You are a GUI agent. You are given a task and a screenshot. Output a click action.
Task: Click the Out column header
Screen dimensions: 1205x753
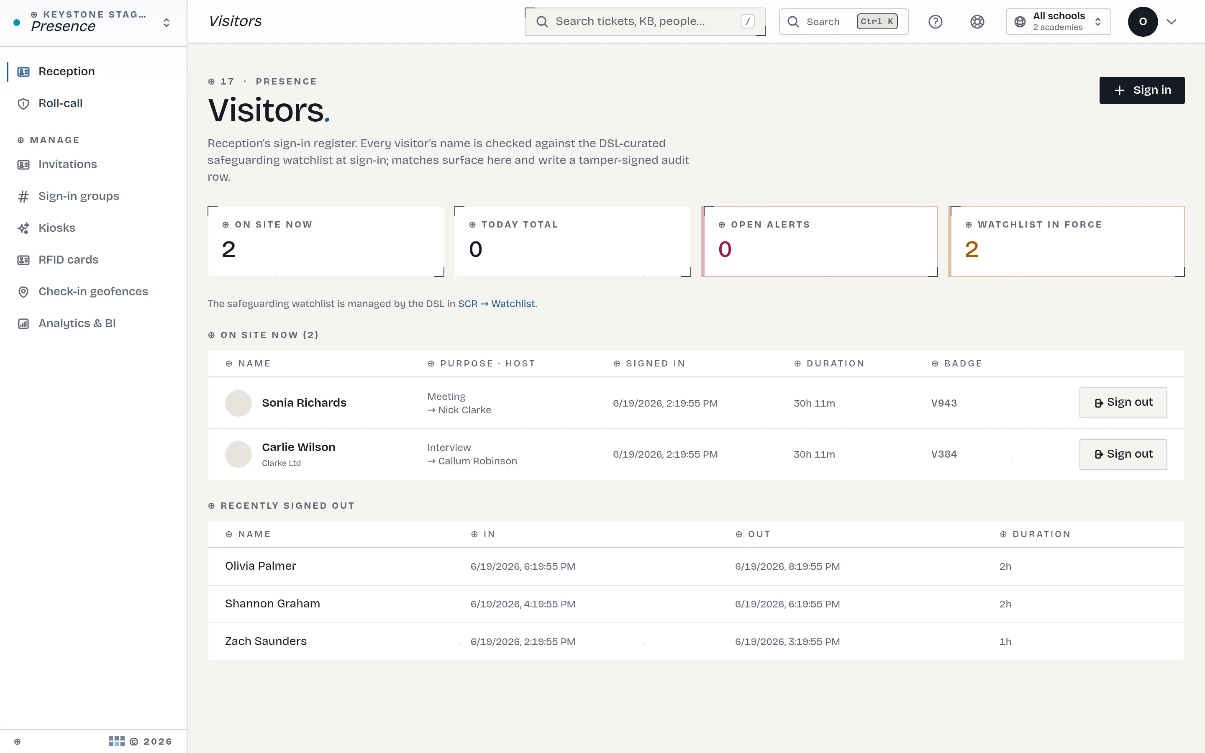pyautogui.click(x=753, y=534)
